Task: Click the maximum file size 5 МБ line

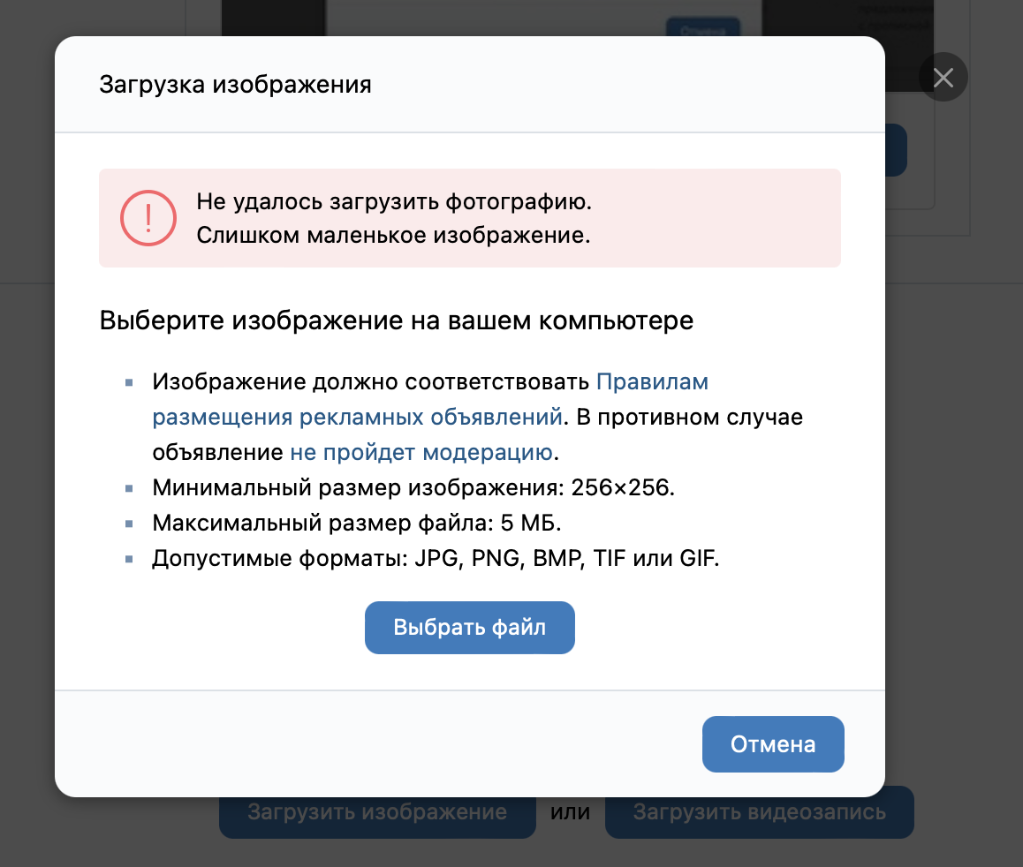Action: [x=357, y=522]
